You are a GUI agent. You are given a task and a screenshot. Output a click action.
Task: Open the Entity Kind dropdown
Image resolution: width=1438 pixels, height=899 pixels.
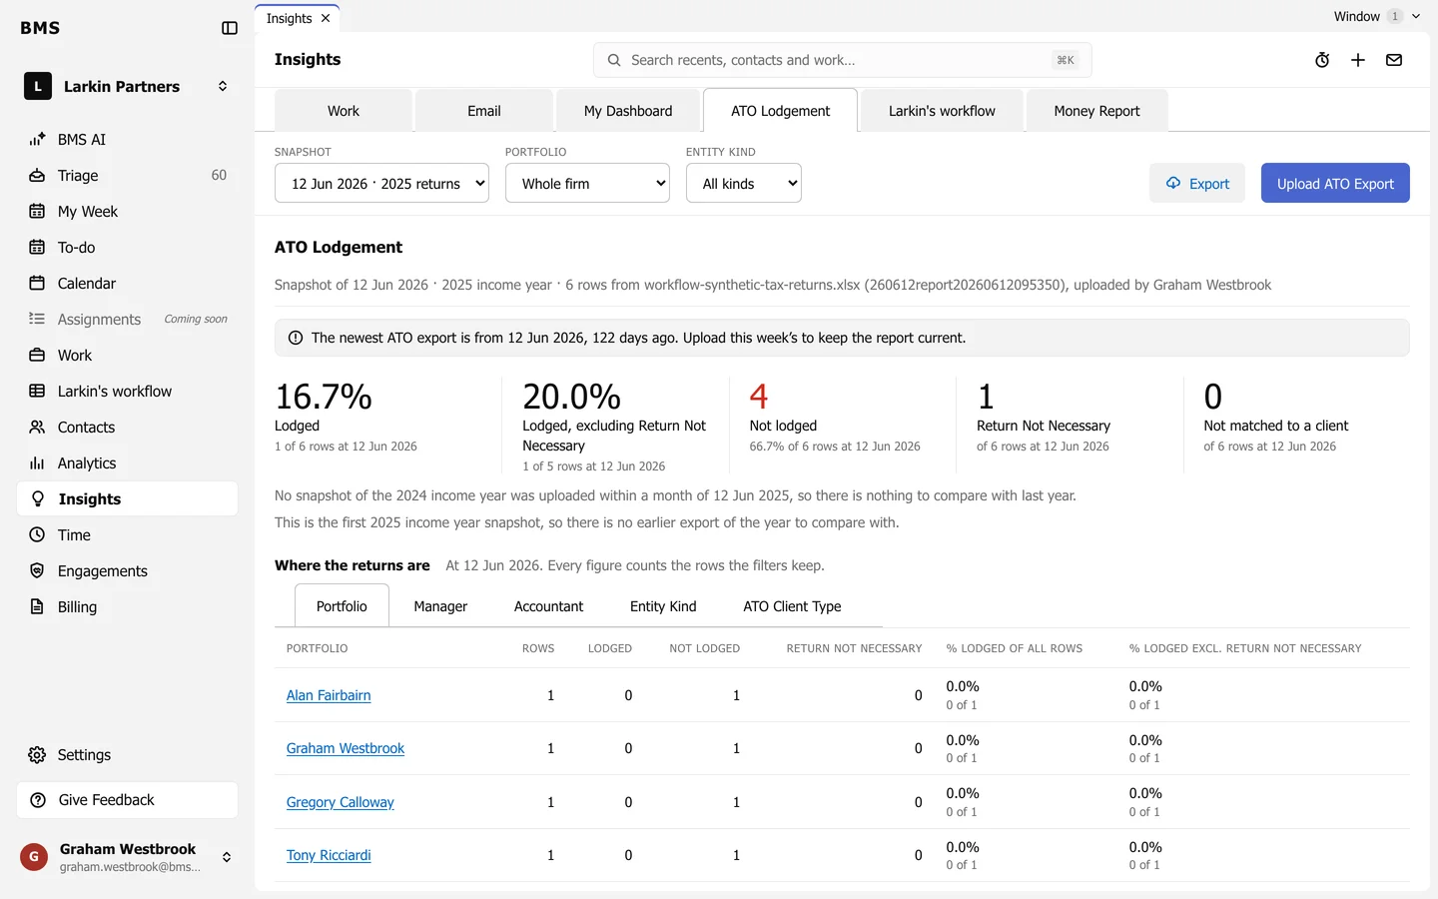click(x=744, y=183)
